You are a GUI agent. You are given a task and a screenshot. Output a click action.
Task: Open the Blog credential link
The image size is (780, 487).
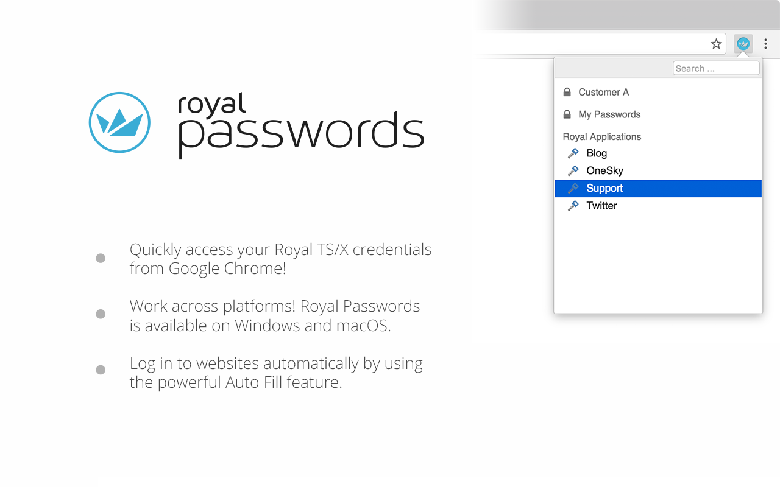(597, 153)
